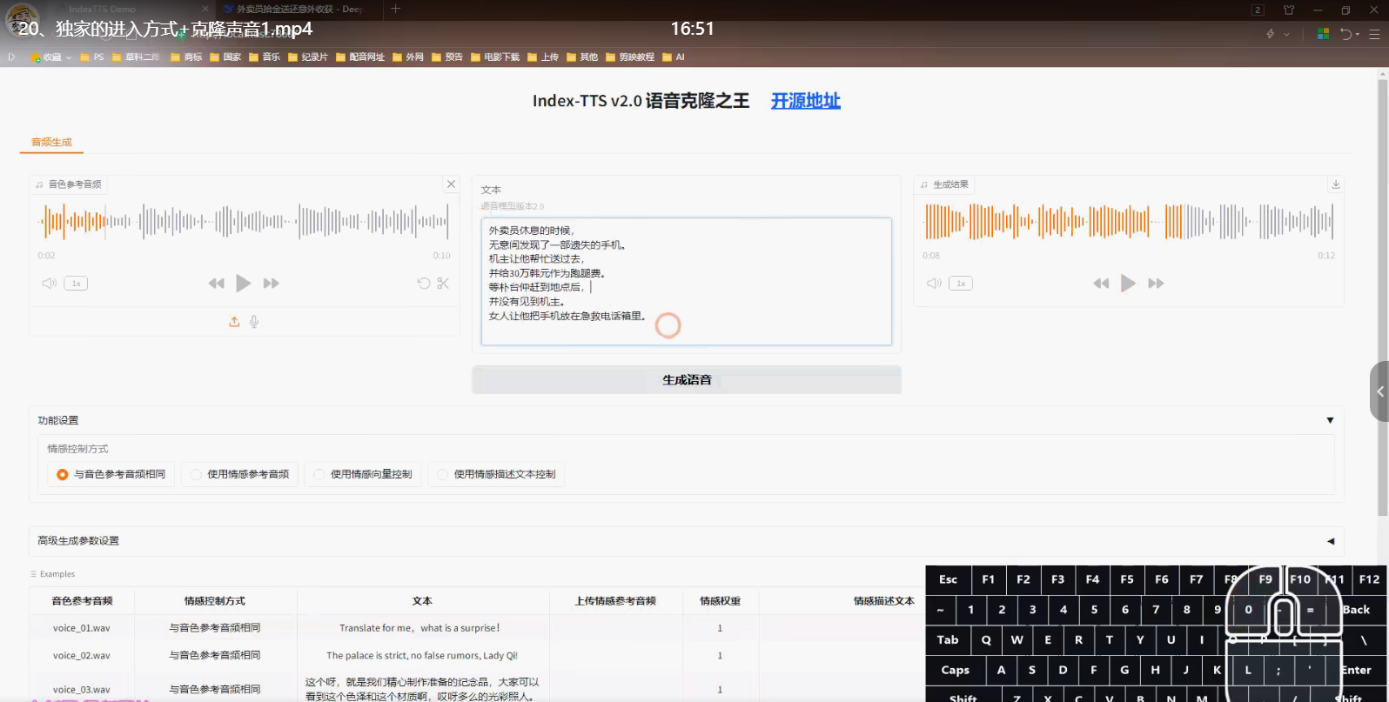Select 使用情感向量控制 radio option
The width and height of the screenshot is (1389, 702).
point(319,474)
